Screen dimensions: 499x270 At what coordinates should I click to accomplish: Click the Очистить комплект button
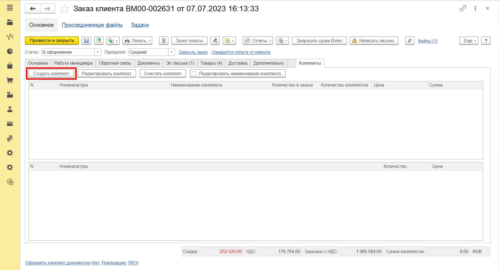(163, 74)
